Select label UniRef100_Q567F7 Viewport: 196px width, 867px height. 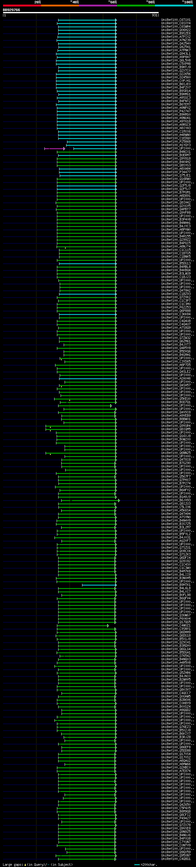pyautogui.click(x=175, y=477)
